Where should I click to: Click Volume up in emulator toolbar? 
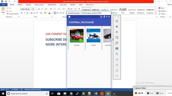point(117,27)
